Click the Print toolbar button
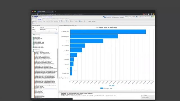Image resolution: width=180 pixels, height=101 pixels. tap(85, 21)
